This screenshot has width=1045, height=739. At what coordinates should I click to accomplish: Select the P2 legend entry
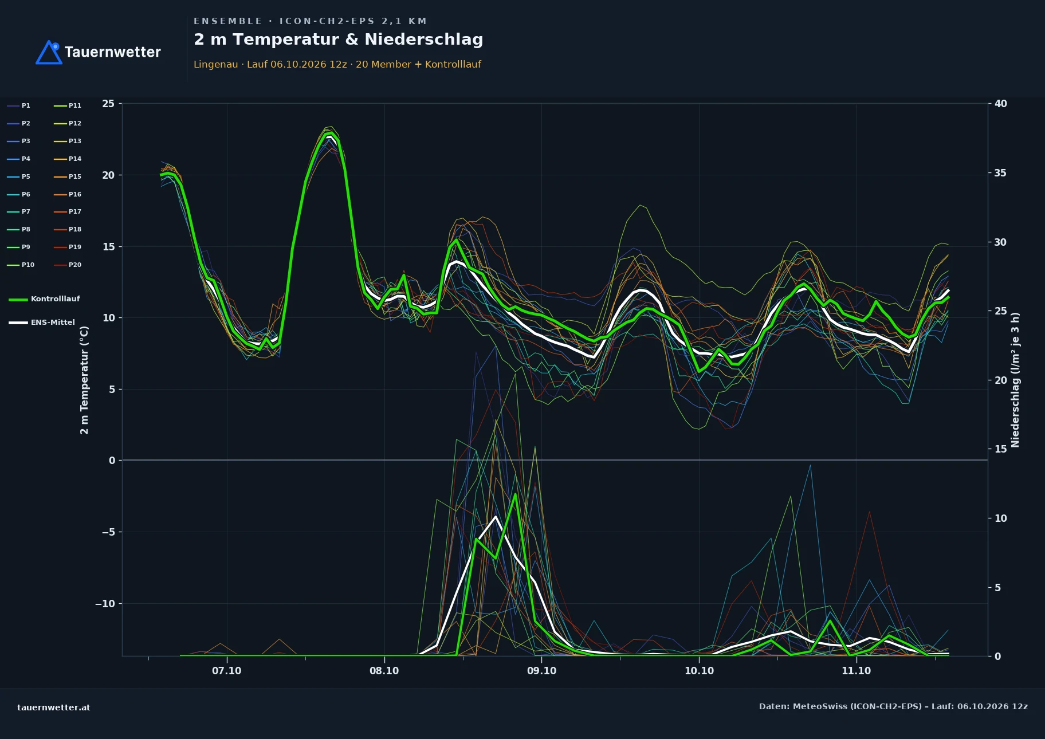coord(19,123)
